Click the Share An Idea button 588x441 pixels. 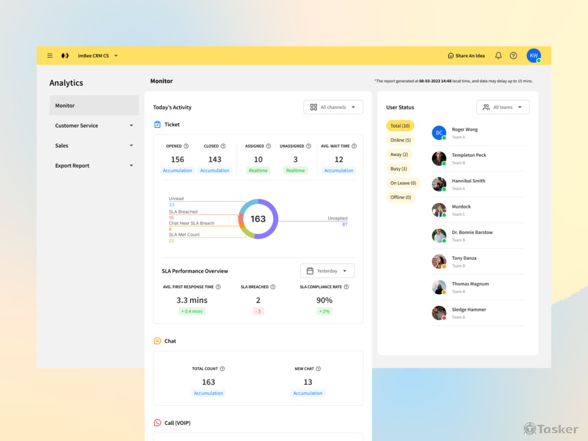[x=466, y=56]
